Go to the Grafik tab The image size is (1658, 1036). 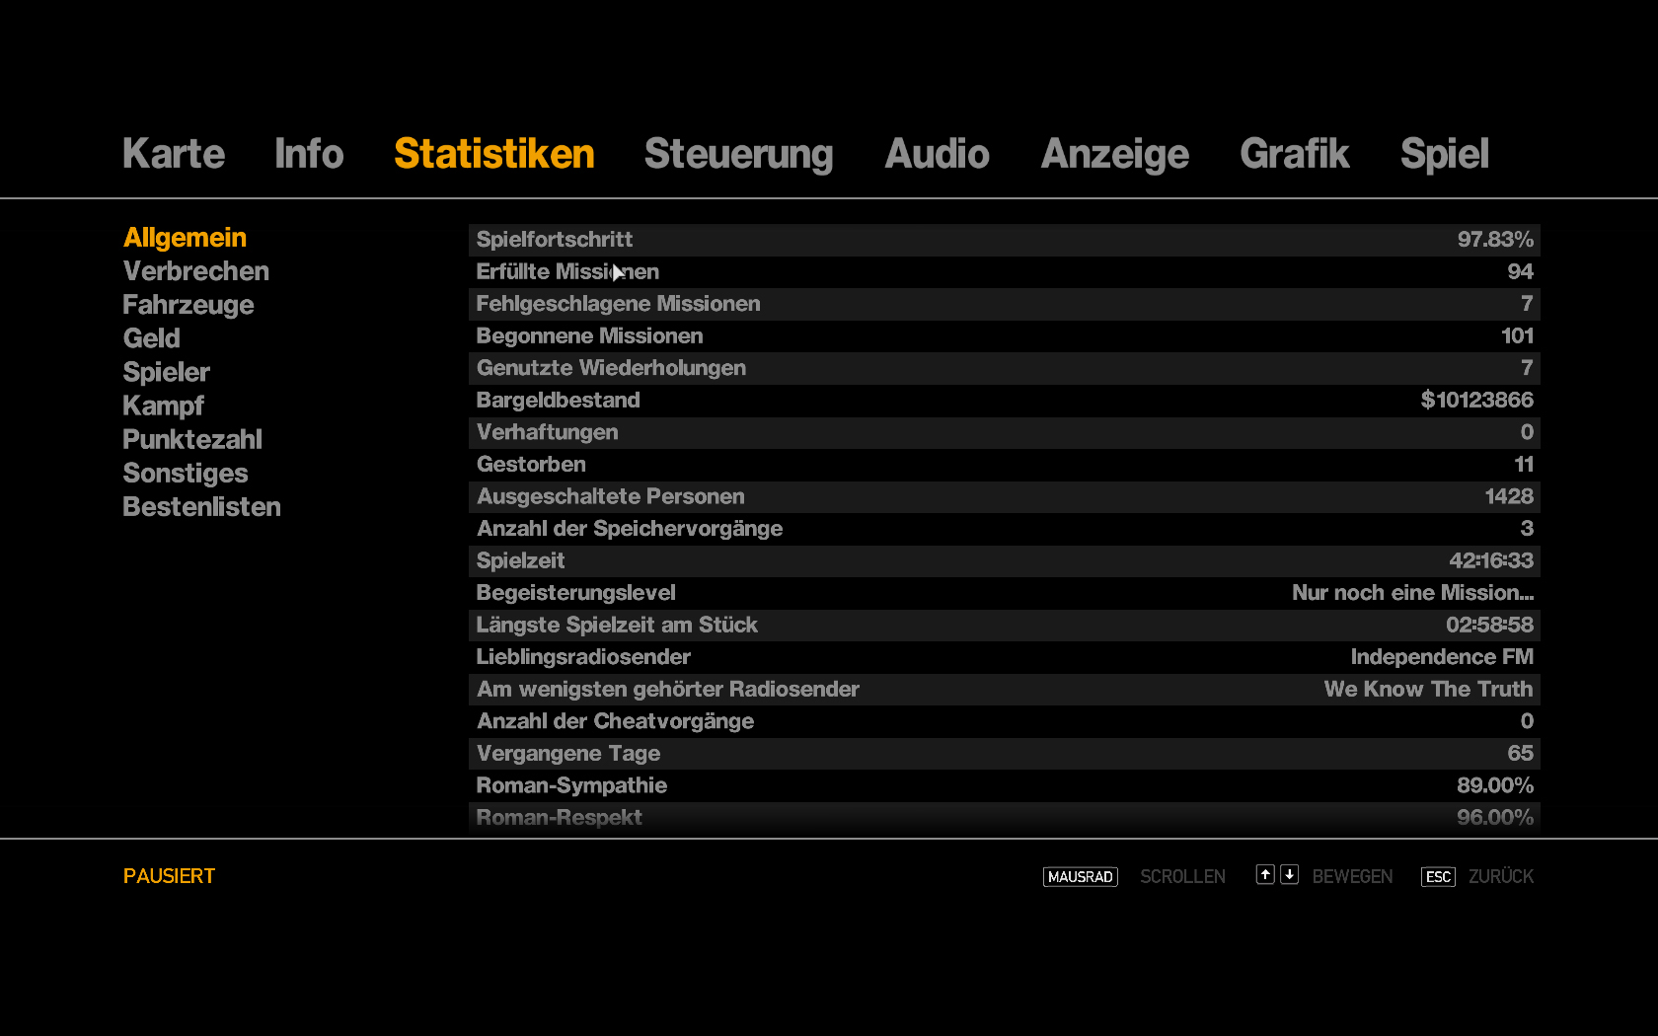click(x=1295, y=154)
